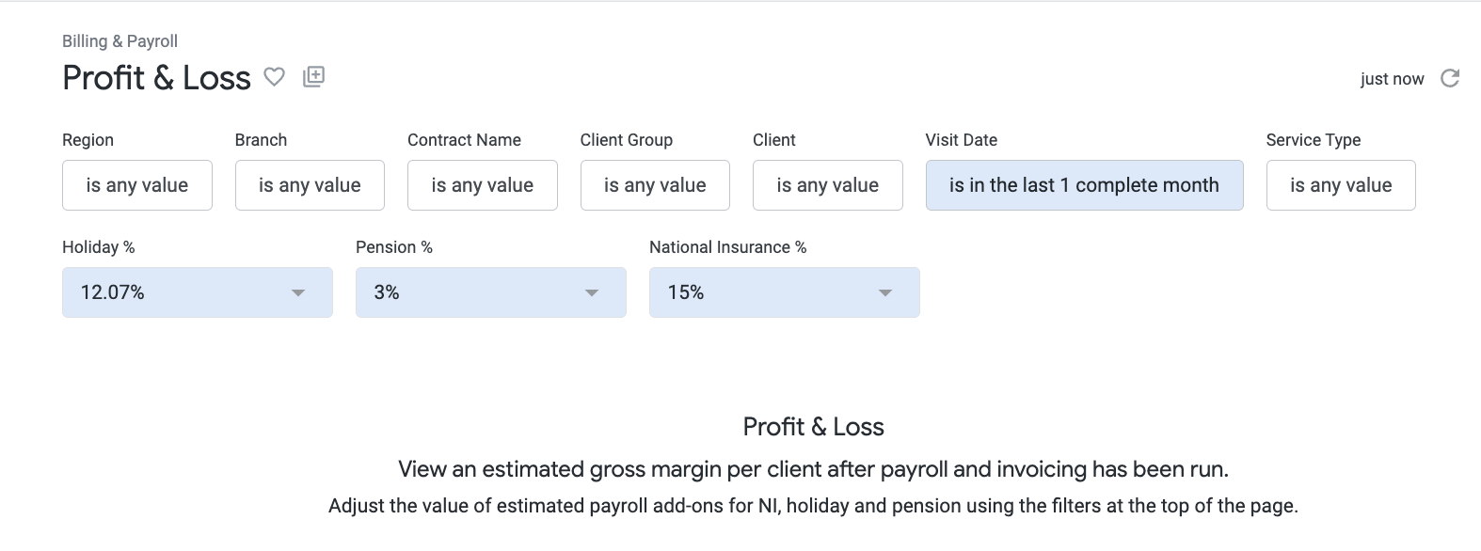1481x551 pixels.
Task: Select the 15% National Insurance value field
Action: click(x=785, y=292)
